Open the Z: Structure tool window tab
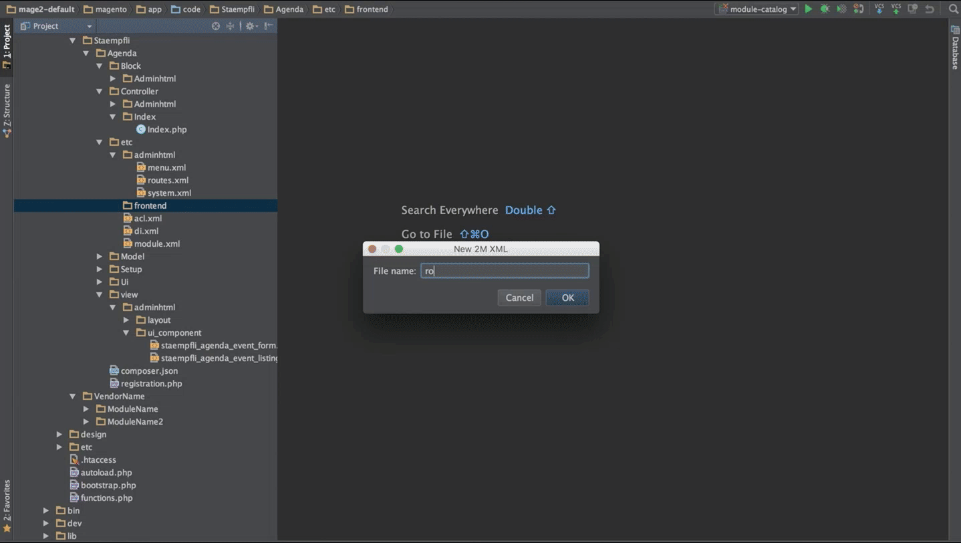 [x=7, y=110]
